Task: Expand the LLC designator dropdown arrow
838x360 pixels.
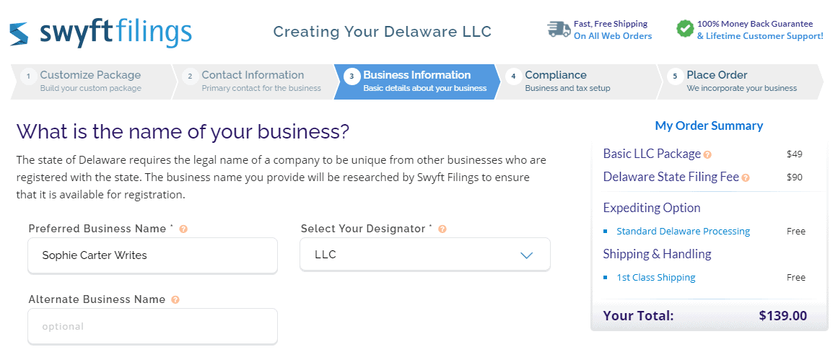Action: (x=527, y=255)
